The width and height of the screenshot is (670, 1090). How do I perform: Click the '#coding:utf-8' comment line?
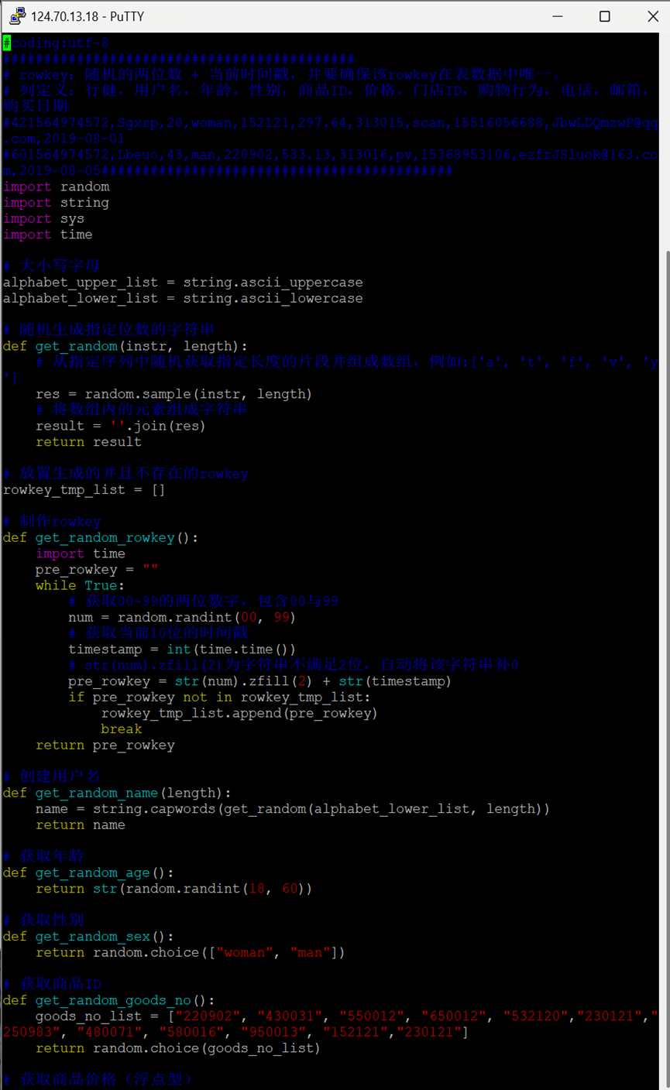(x=57, y=43)
